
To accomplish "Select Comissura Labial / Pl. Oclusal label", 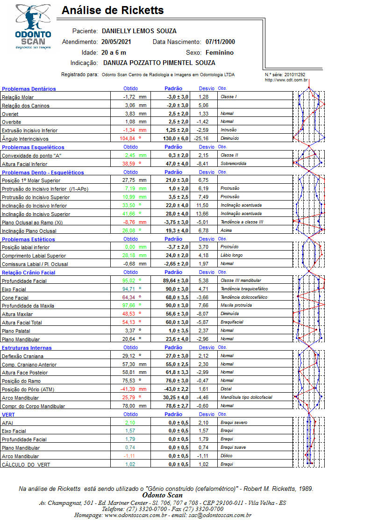I will [x=35, y=264].
